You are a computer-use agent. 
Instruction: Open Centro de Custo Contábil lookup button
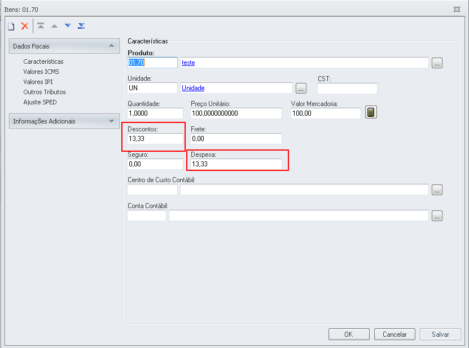coord(437,190)
